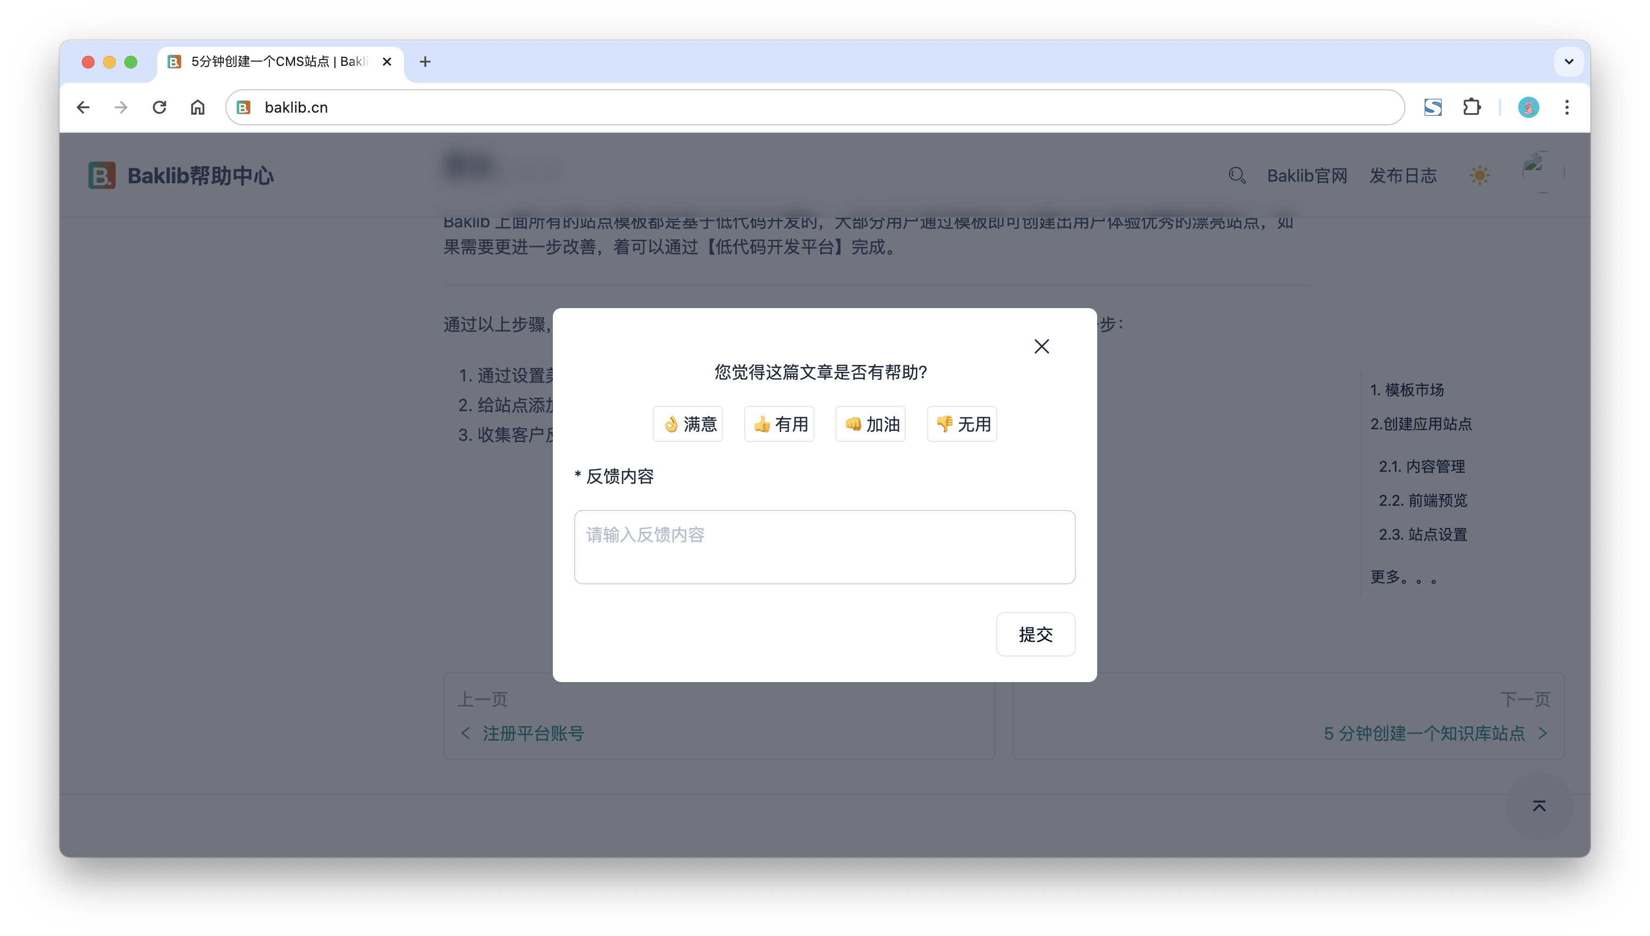Open a new browser tab
This screenshot has height=936, width=1650.
click(425, 62)
